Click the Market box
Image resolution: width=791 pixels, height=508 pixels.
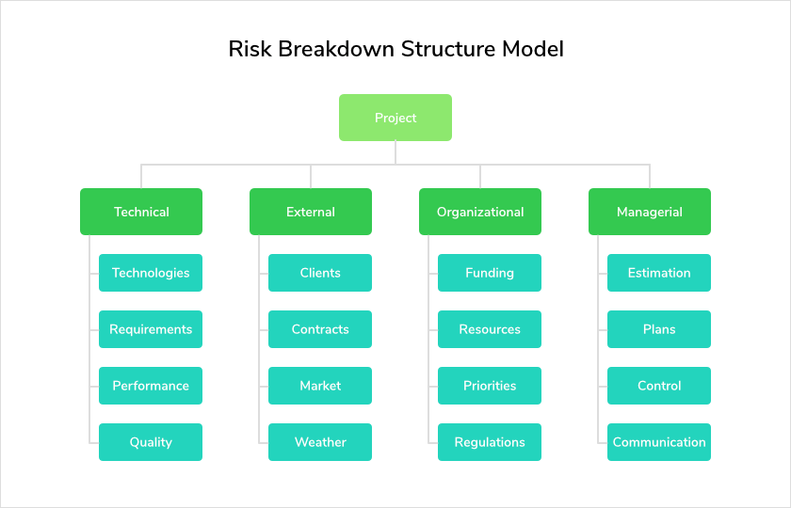[320, 386]
